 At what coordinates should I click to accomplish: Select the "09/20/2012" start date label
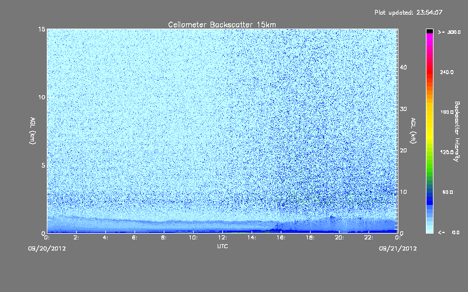click(47, 249)
